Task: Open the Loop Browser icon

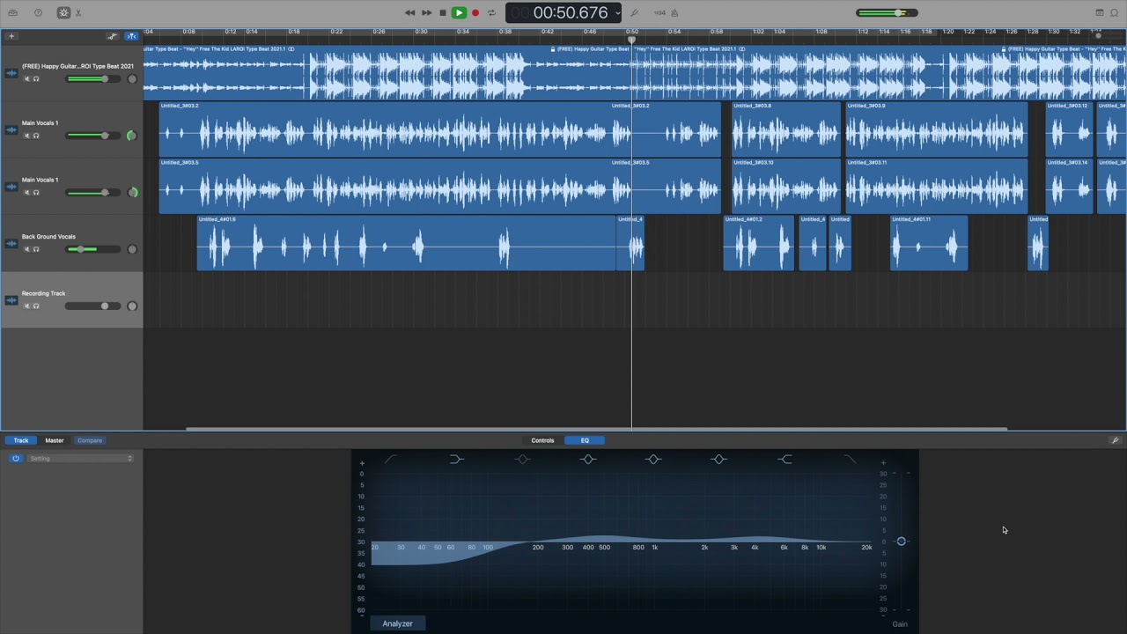Action: coord(1115,12)
